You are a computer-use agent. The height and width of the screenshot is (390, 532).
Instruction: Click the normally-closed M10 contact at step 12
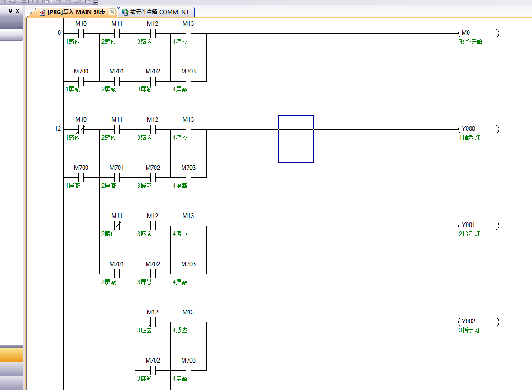(x=81, y=129)
